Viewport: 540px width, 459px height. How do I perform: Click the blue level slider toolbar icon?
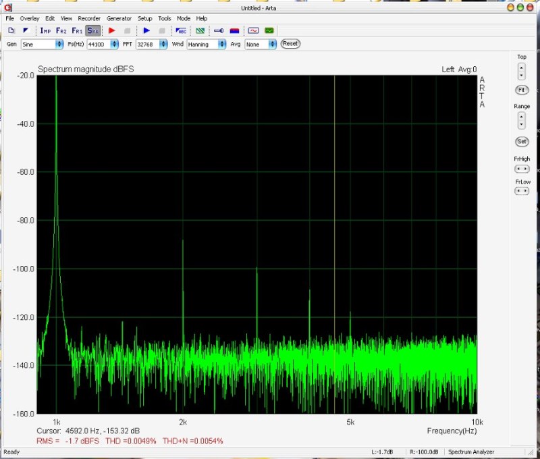tap(219, 30)
